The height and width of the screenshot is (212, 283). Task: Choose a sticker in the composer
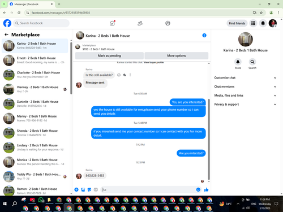pyautogui.click(x=89, y=189)
